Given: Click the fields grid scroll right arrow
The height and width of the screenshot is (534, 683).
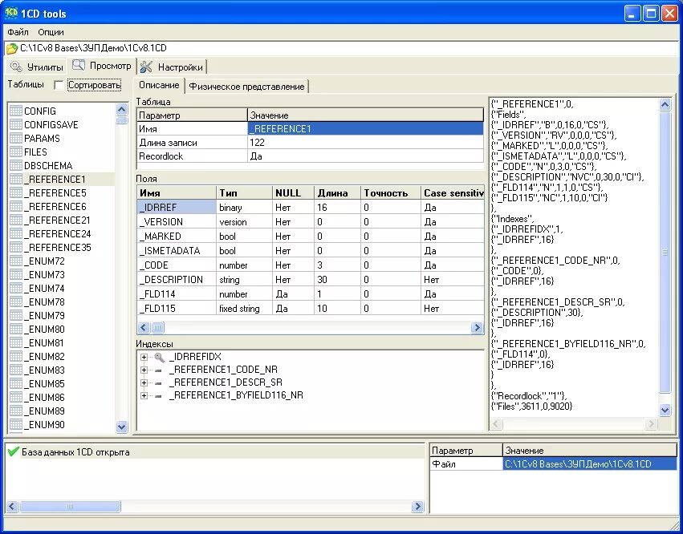Looking at the screenshot, I should tap(477, 328).
